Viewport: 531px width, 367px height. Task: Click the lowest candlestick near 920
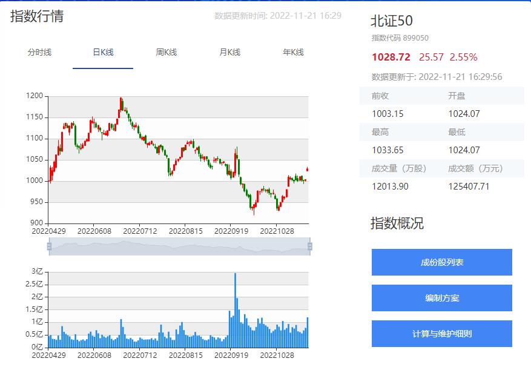pyautogui.click(x=254, y=210)
